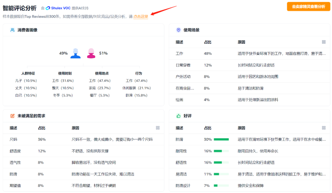Click 占比 header in 好评 table
Screen dimensions: 332x193
pyautogui.click(x=208, y=128)
